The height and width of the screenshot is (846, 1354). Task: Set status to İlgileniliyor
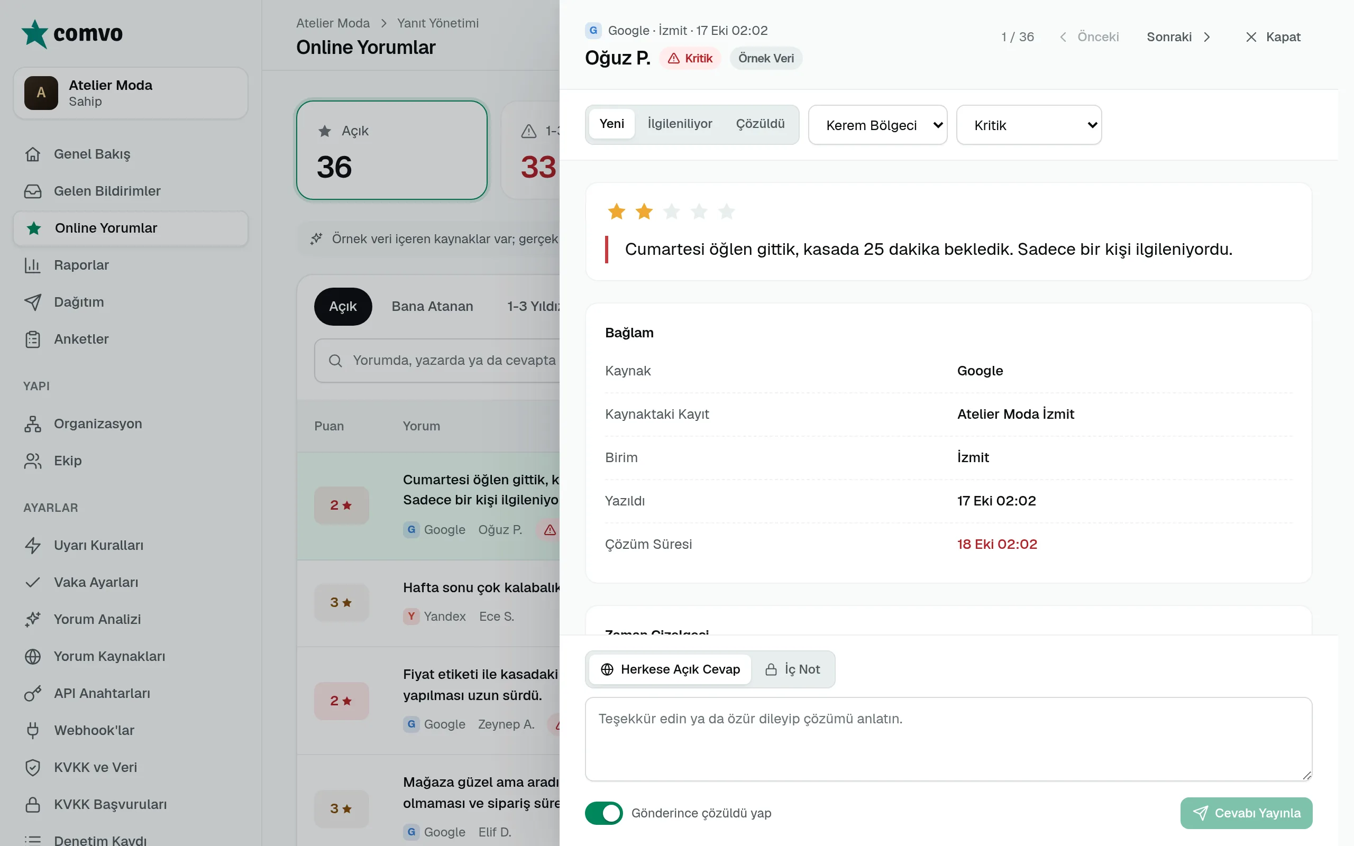pyautogui.click(x=679, y=124)
